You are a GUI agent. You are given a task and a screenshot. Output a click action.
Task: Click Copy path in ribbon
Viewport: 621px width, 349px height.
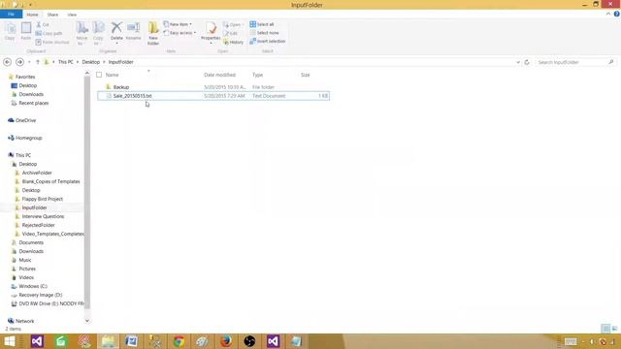(x=49, y=33)
